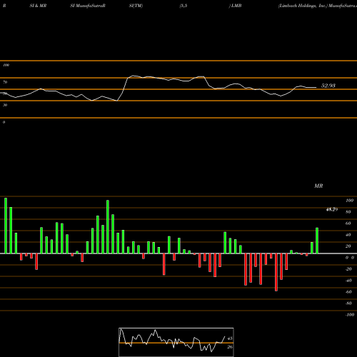
Task: Click the 45 label in mini chart
Action: pos(230,338)
